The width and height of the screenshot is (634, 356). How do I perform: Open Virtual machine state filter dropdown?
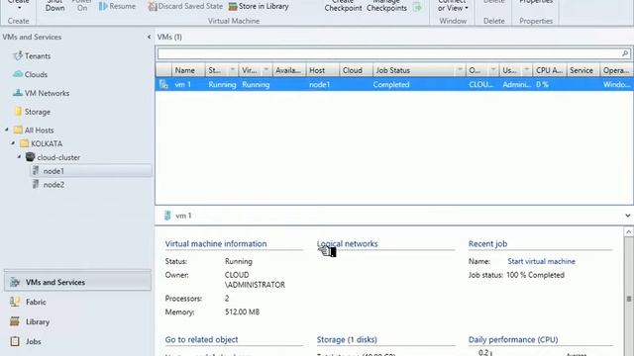266,70
